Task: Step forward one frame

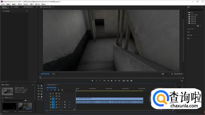Action: (115, 81)
